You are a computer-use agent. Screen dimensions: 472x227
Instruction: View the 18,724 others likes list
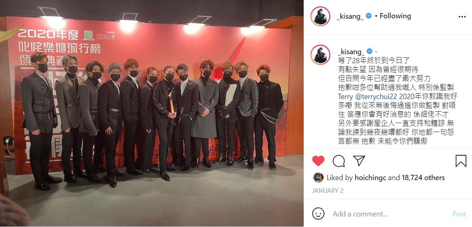pyautogui.click(x=423, y=178)
